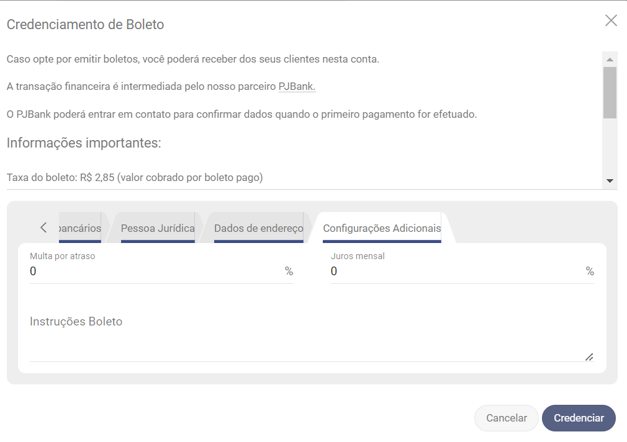Screen dimensions: 627x442
Task: Click the scroll down arrow in the info panel
Action: pyautogui.click(x=610, y=181)
